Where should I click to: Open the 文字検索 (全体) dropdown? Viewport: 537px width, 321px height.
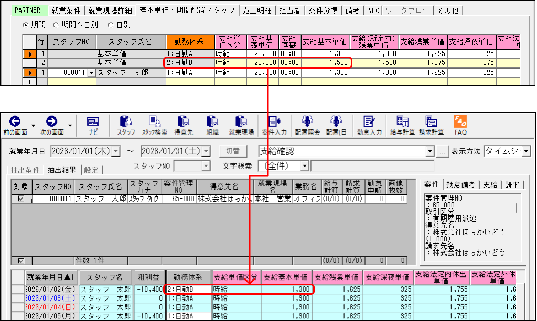point(305,165)
